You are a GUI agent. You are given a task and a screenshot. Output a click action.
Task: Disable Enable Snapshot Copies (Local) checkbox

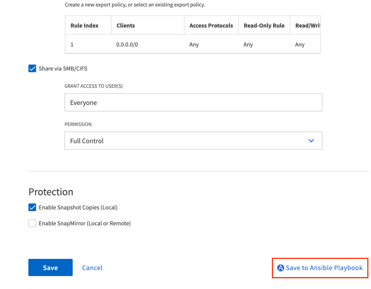pyautogui.click(x=32, y=207)
